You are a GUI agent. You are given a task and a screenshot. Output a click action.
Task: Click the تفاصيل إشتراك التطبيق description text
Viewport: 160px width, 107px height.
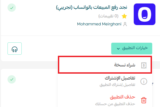[117, 85]
